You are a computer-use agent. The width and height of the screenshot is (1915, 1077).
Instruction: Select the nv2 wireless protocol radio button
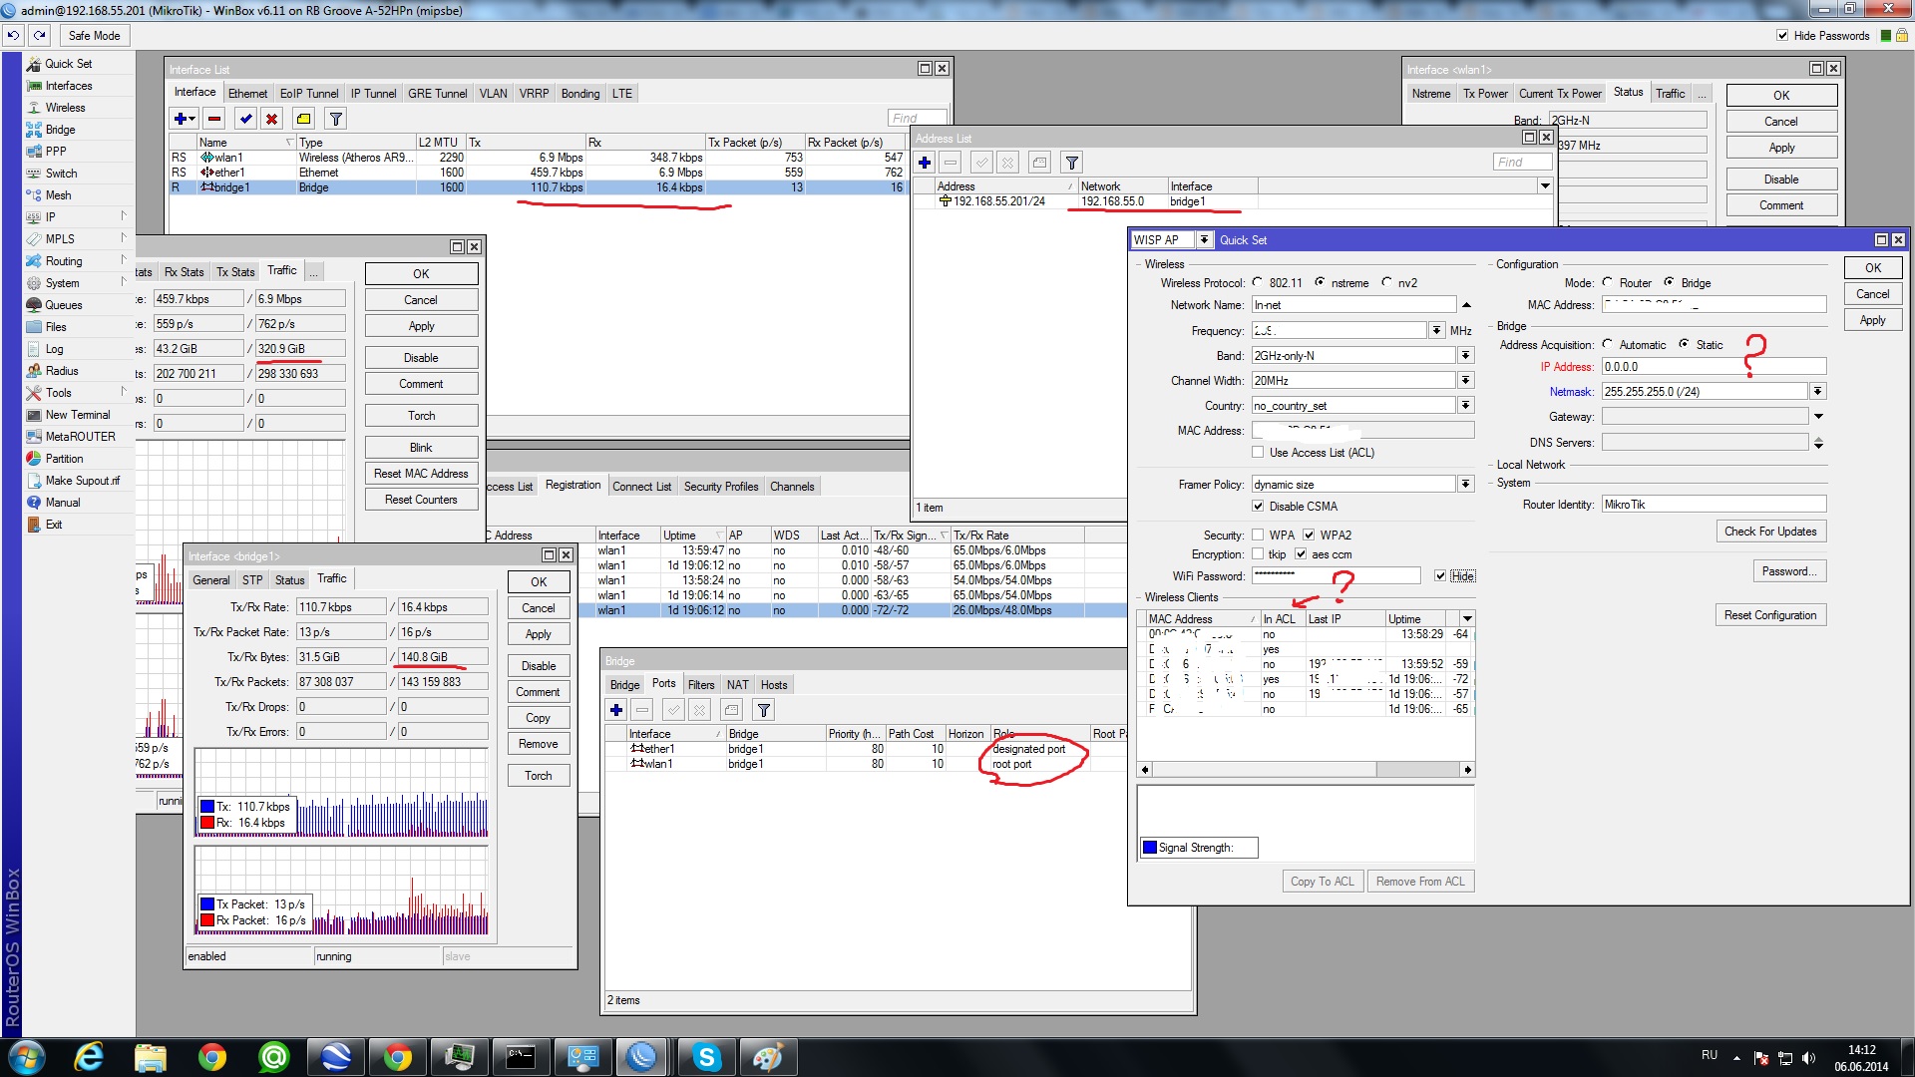point(1386,282)
